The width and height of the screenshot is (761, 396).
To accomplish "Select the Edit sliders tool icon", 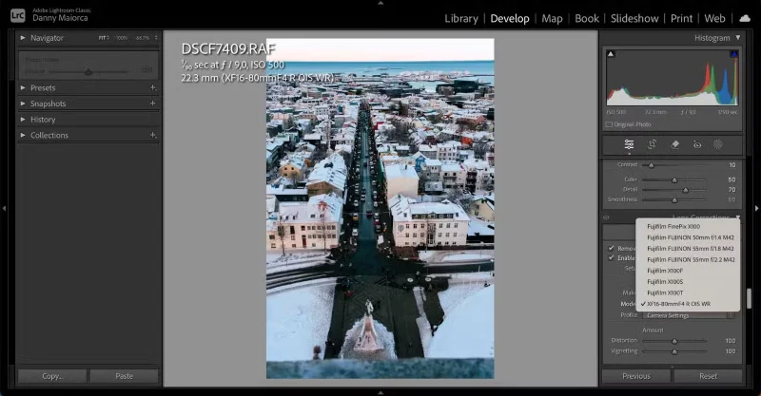I will [x=629, y=144].
